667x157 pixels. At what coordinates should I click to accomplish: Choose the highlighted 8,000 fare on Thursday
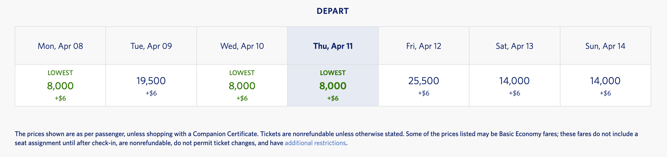(x=333, y=85)
